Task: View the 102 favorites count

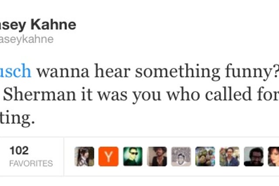Action: click(19, 151)
